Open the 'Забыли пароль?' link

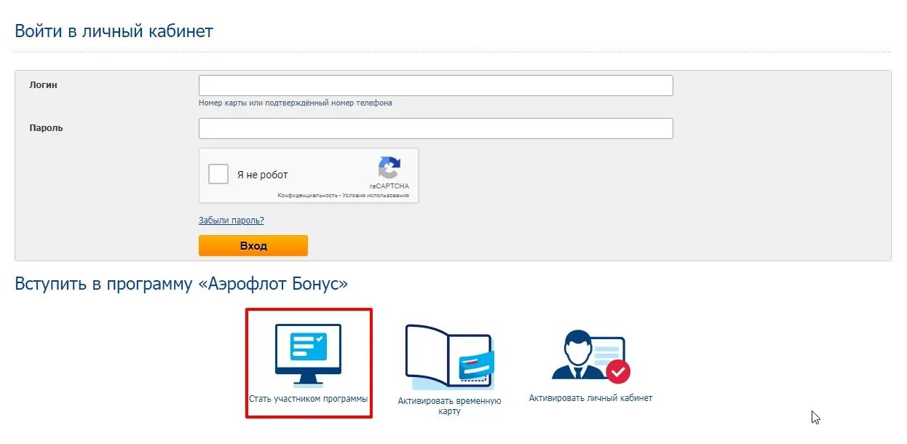coord(231,221)
